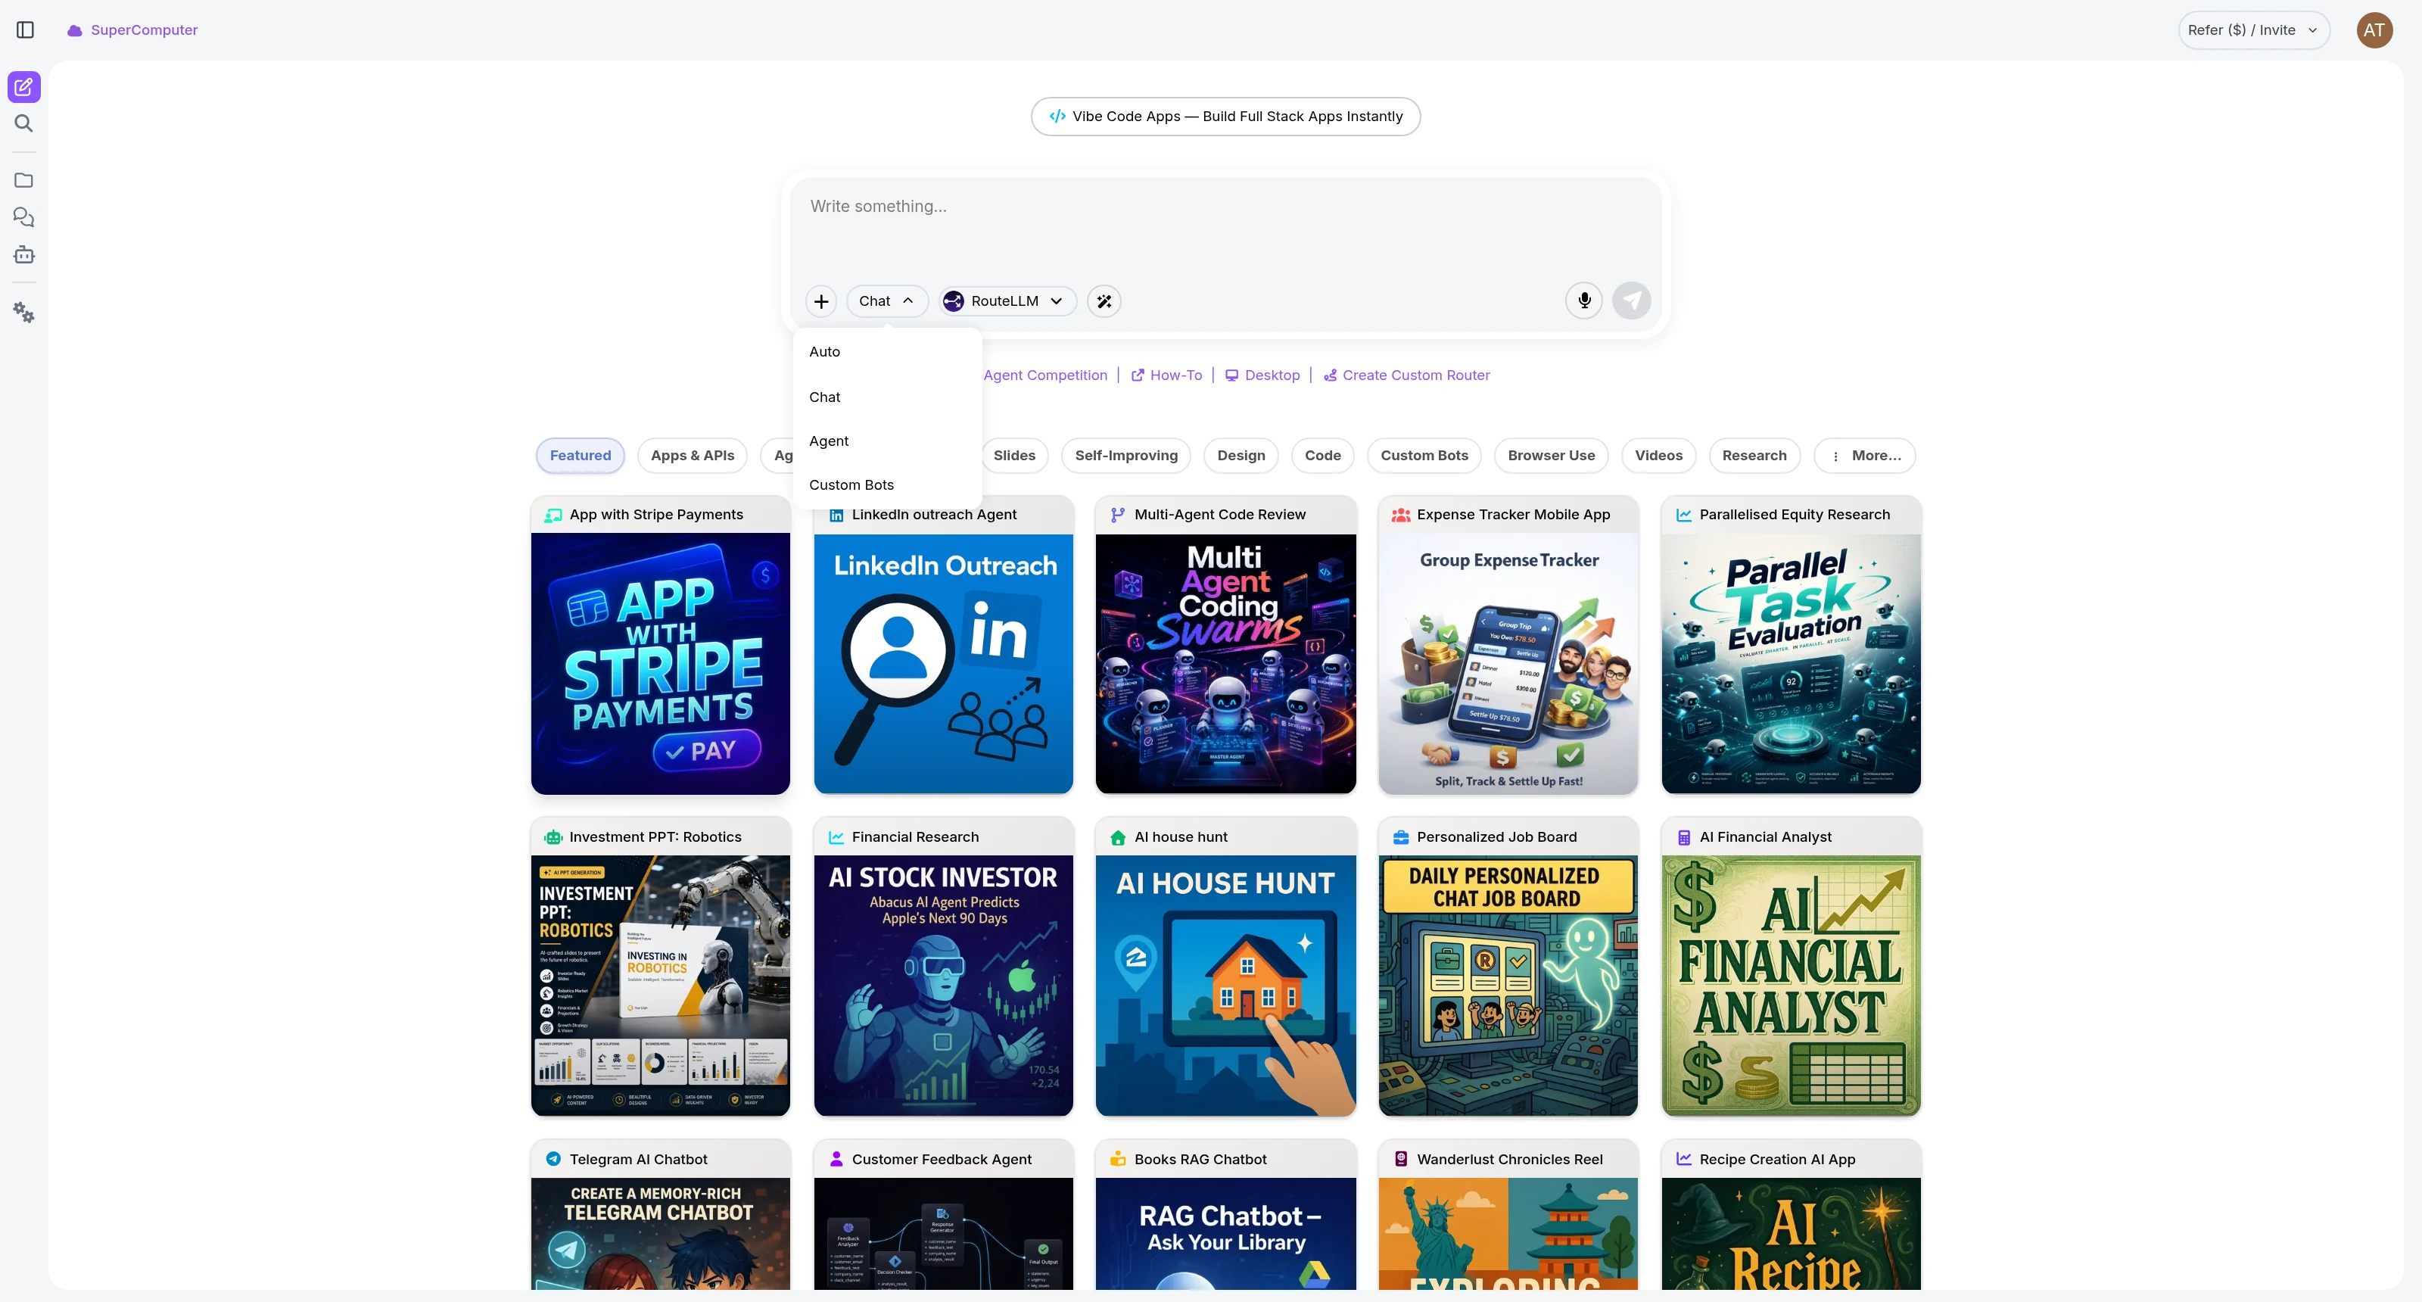Image resolution: width=2422 pixels, height=1302 pixels.
Task: Open Investment PPT Robotics thumbnail image
Action: click(661, 986)
